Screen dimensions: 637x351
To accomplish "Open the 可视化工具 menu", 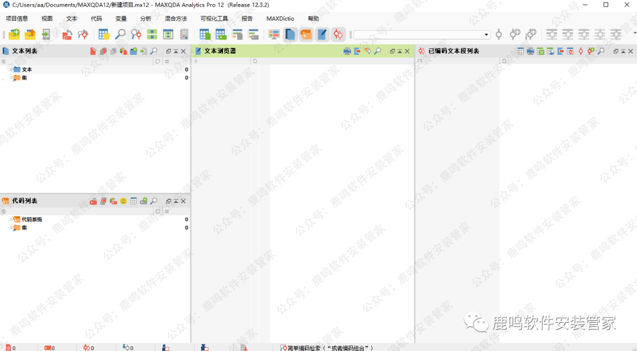I will tap(214, 19).
